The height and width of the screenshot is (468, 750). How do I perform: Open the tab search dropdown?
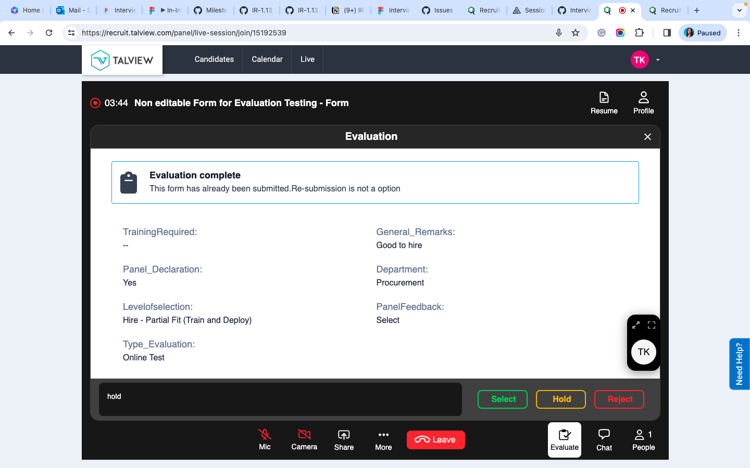(739, 10)
